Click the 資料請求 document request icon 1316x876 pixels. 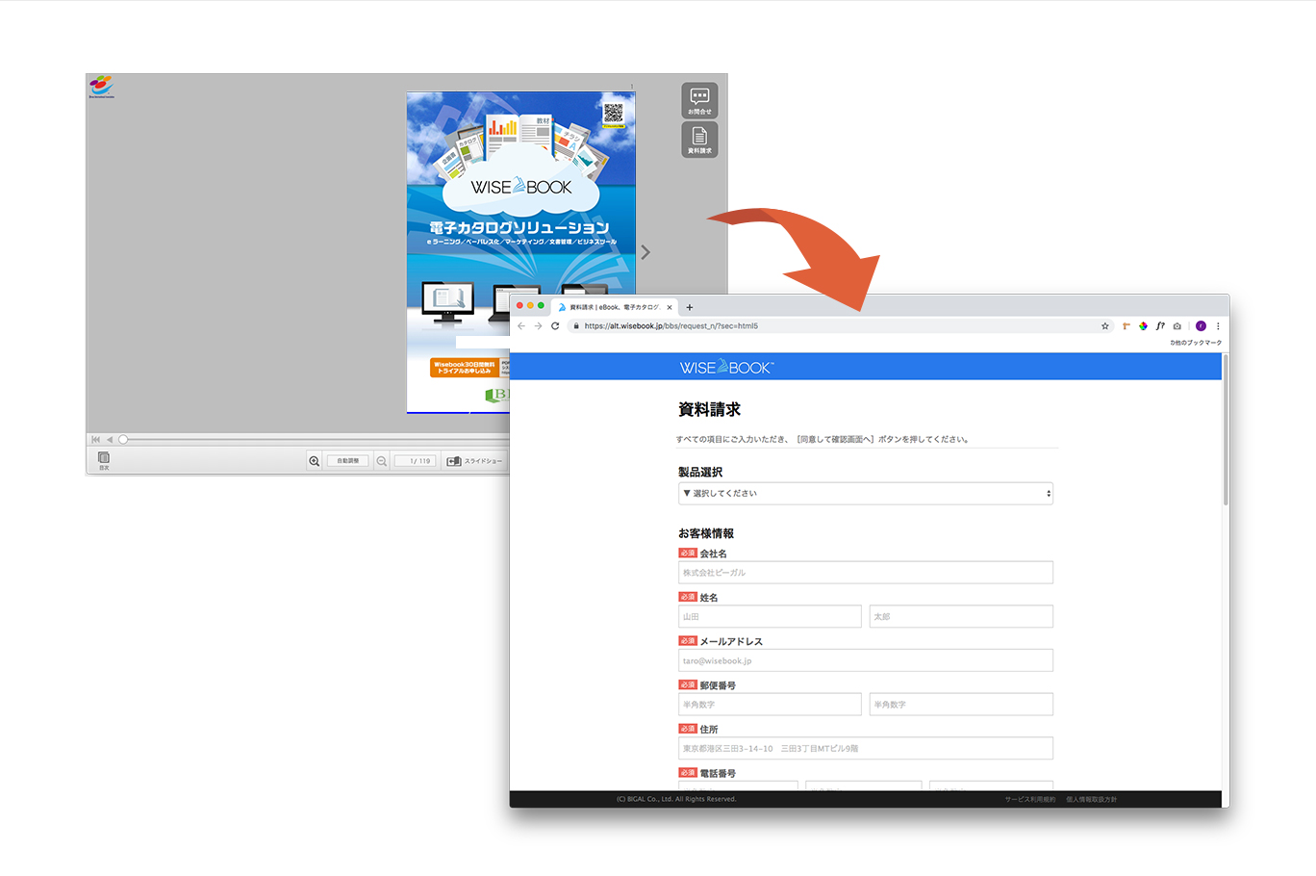tap(699, 139)
